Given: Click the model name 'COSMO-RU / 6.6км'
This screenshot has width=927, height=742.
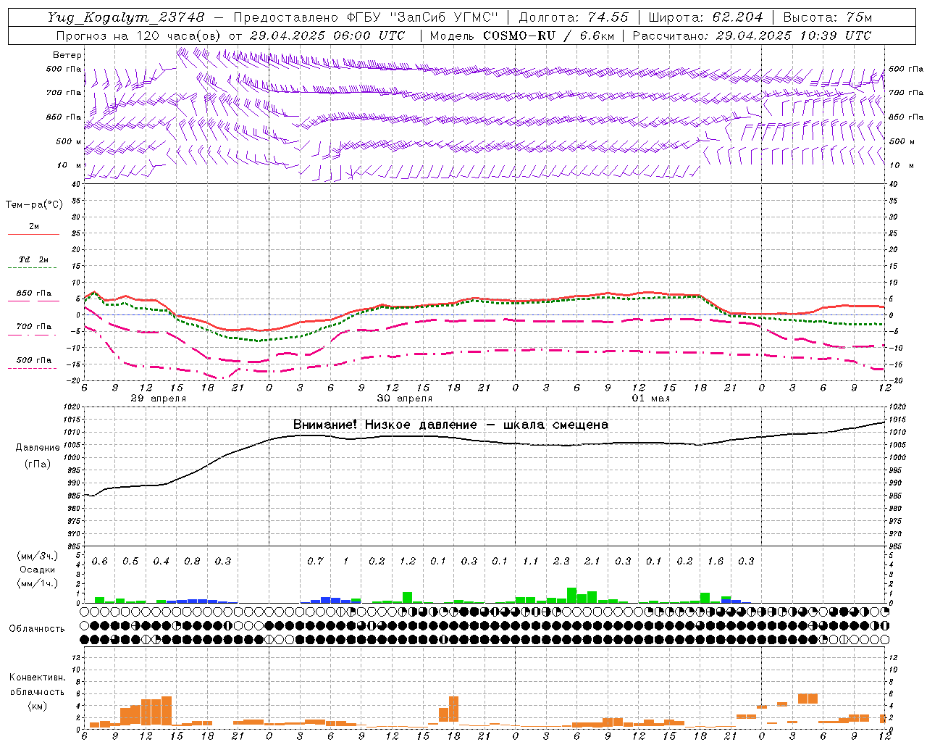Looking at the screenshot, I should pyautogui.click(x=548, y=36).
